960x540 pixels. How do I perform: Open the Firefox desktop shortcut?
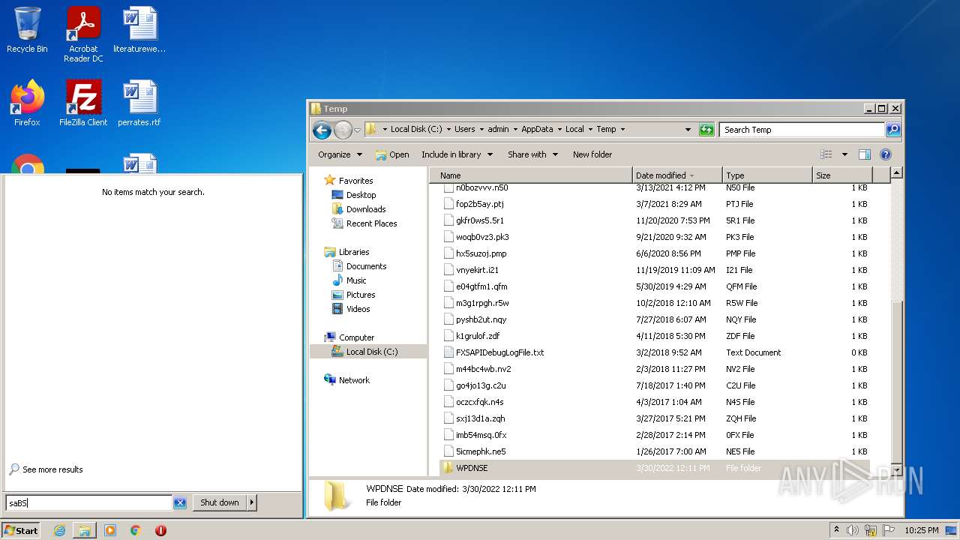[27, 103]
